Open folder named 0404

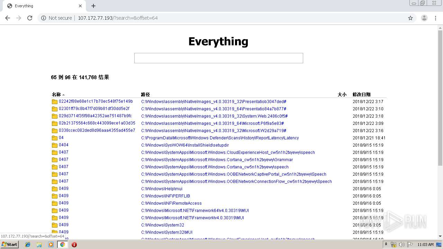point(64,145)
